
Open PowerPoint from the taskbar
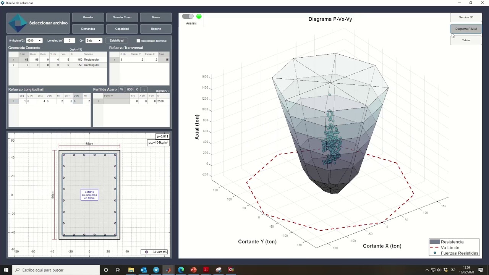click(x=193, y=270)
